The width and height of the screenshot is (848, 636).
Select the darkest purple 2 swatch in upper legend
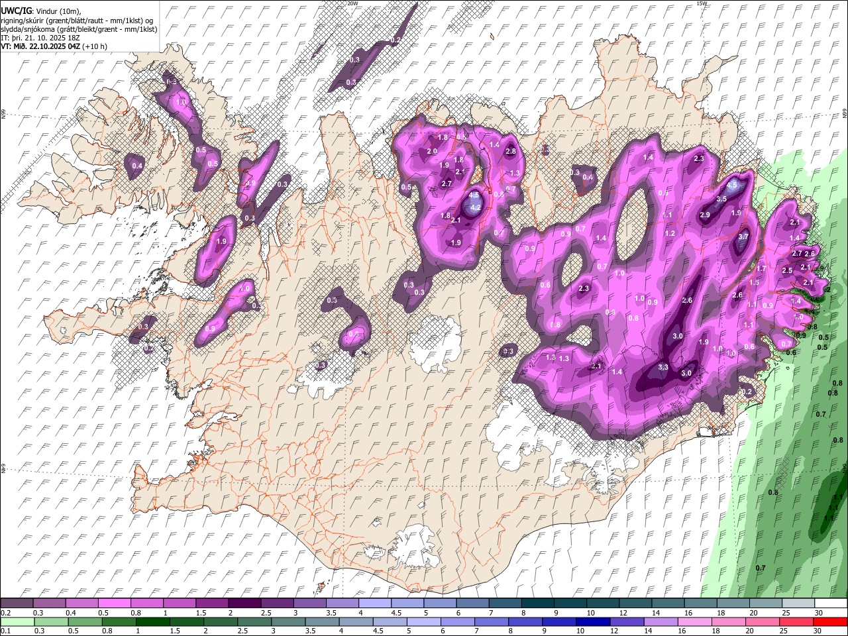tap(244, 604)
